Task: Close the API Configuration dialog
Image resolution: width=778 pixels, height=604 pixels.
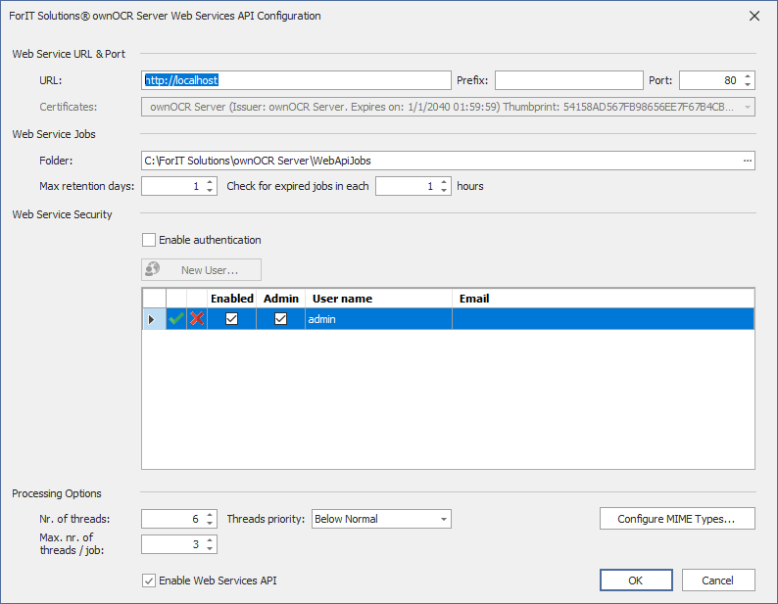Action: [x=754, y=16]
